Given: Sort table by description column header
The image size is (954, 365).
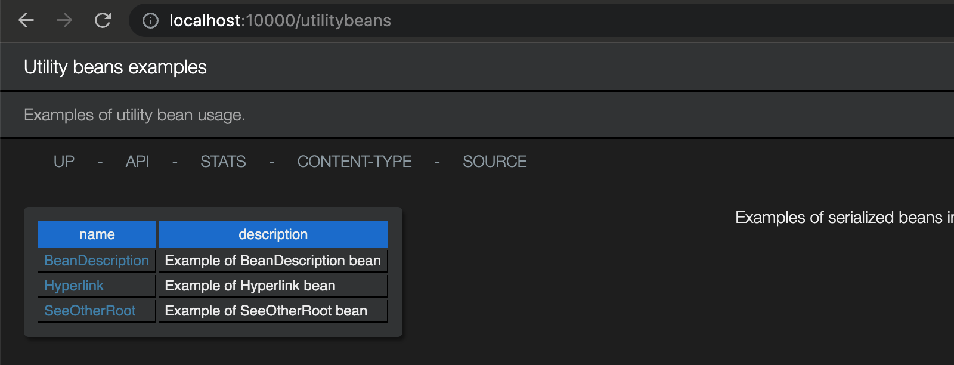Looking at the screenshot, I should click(x=272, y=234).
